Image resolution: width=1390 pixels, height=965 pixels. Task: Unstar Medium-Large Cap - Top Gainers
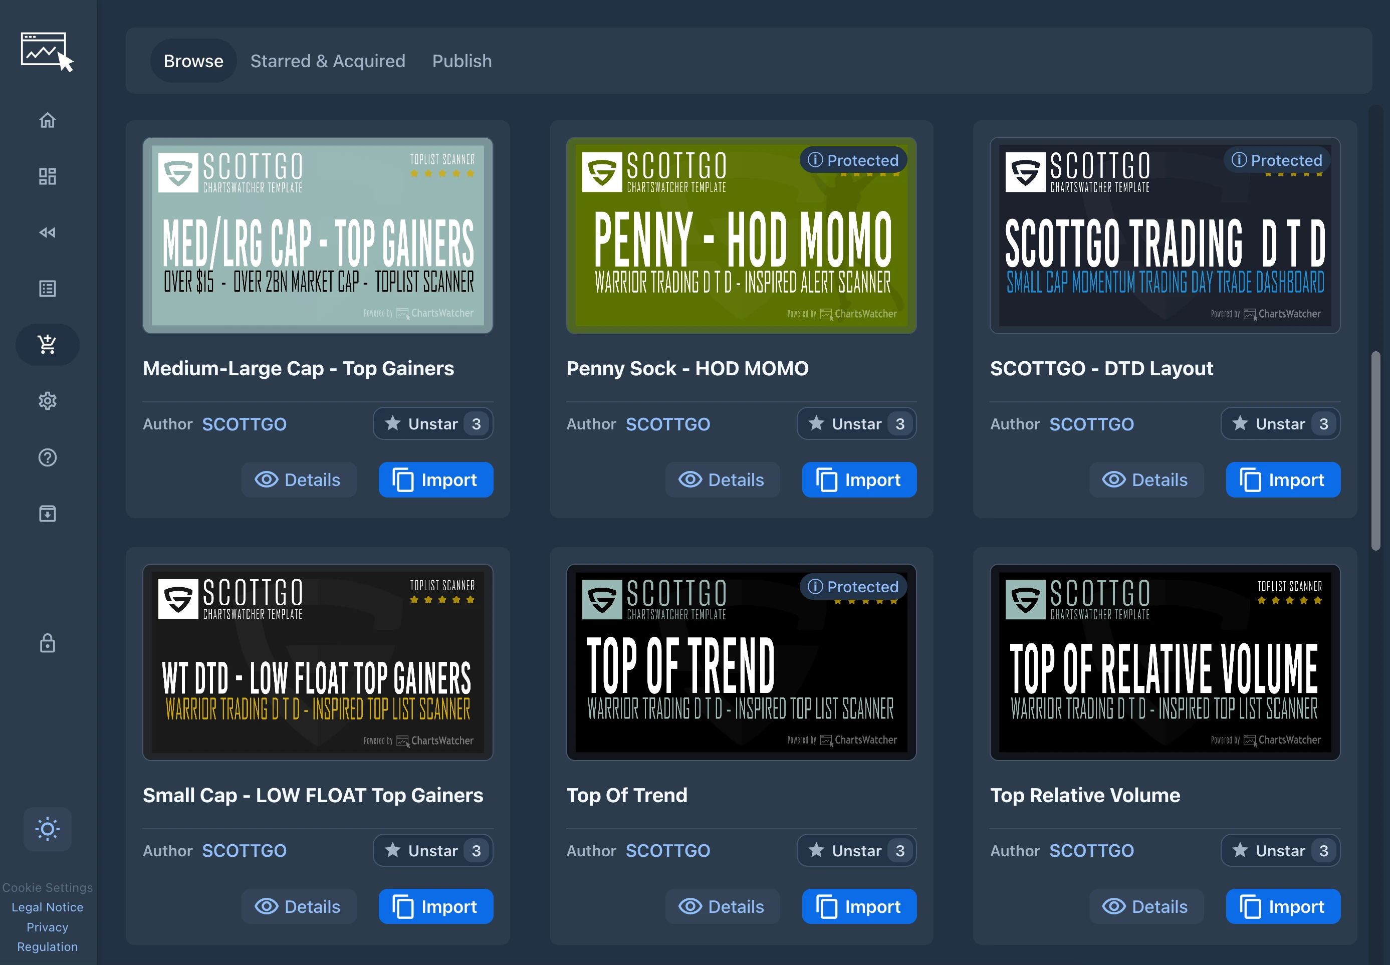[433, 424]
